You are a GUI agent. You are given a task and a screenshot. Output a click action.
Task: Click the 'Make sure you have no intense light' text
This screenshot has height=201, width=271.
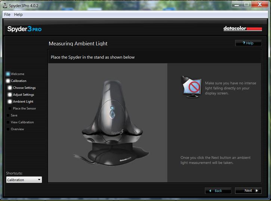[x=231, y=88]
